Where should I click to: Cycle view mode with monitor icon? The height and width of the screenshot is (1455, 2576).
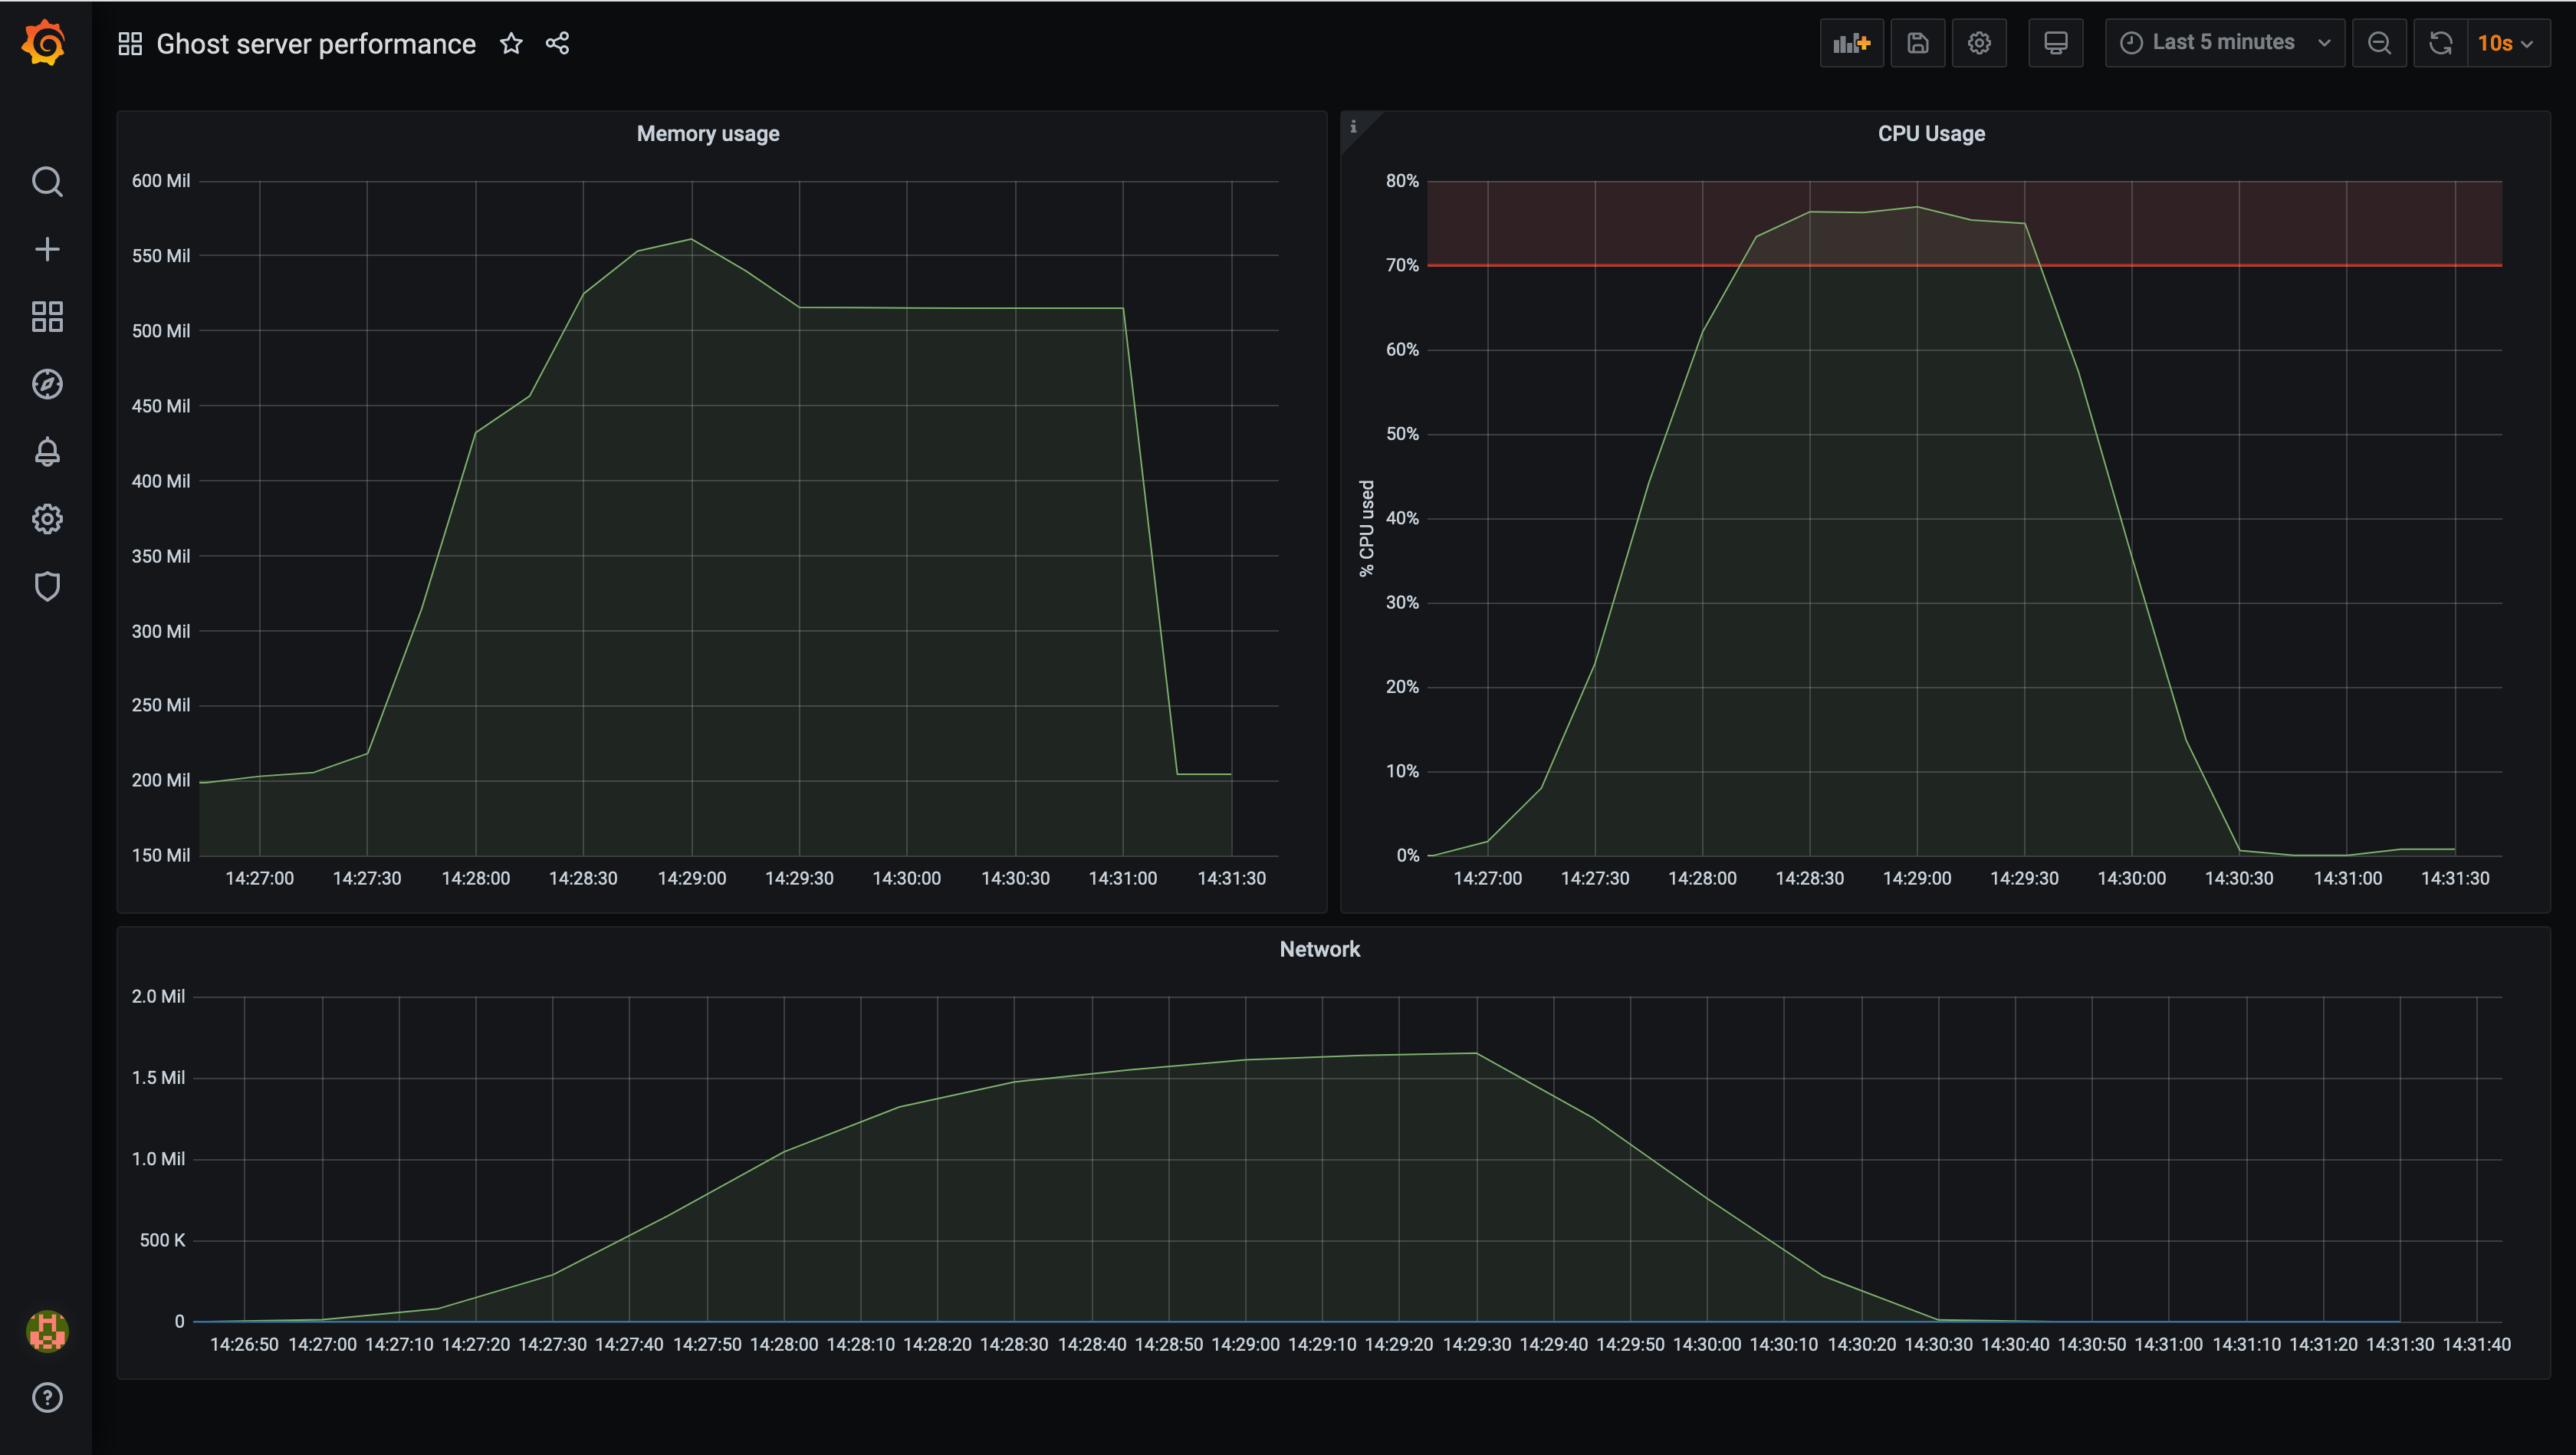coord(2056,43)
